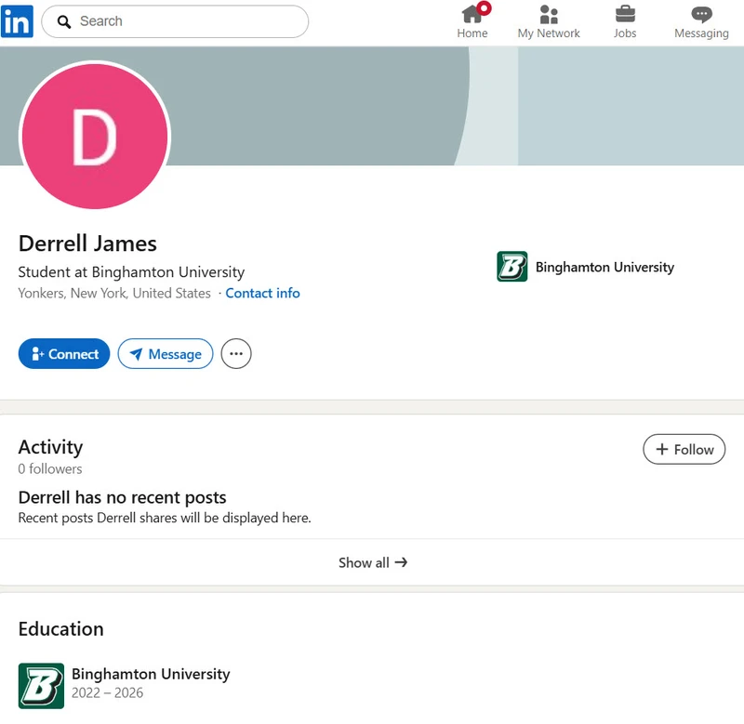Click Show all activity link

pyautogui.click(x=373, y=562)
